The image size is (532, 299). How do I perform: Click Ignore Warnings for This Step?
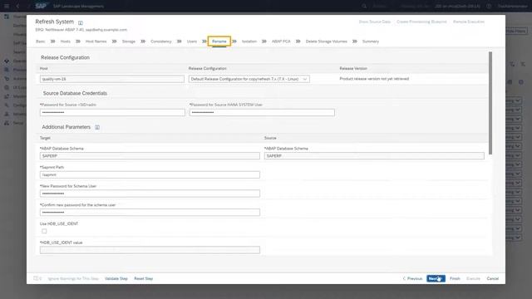click(73, 278)
